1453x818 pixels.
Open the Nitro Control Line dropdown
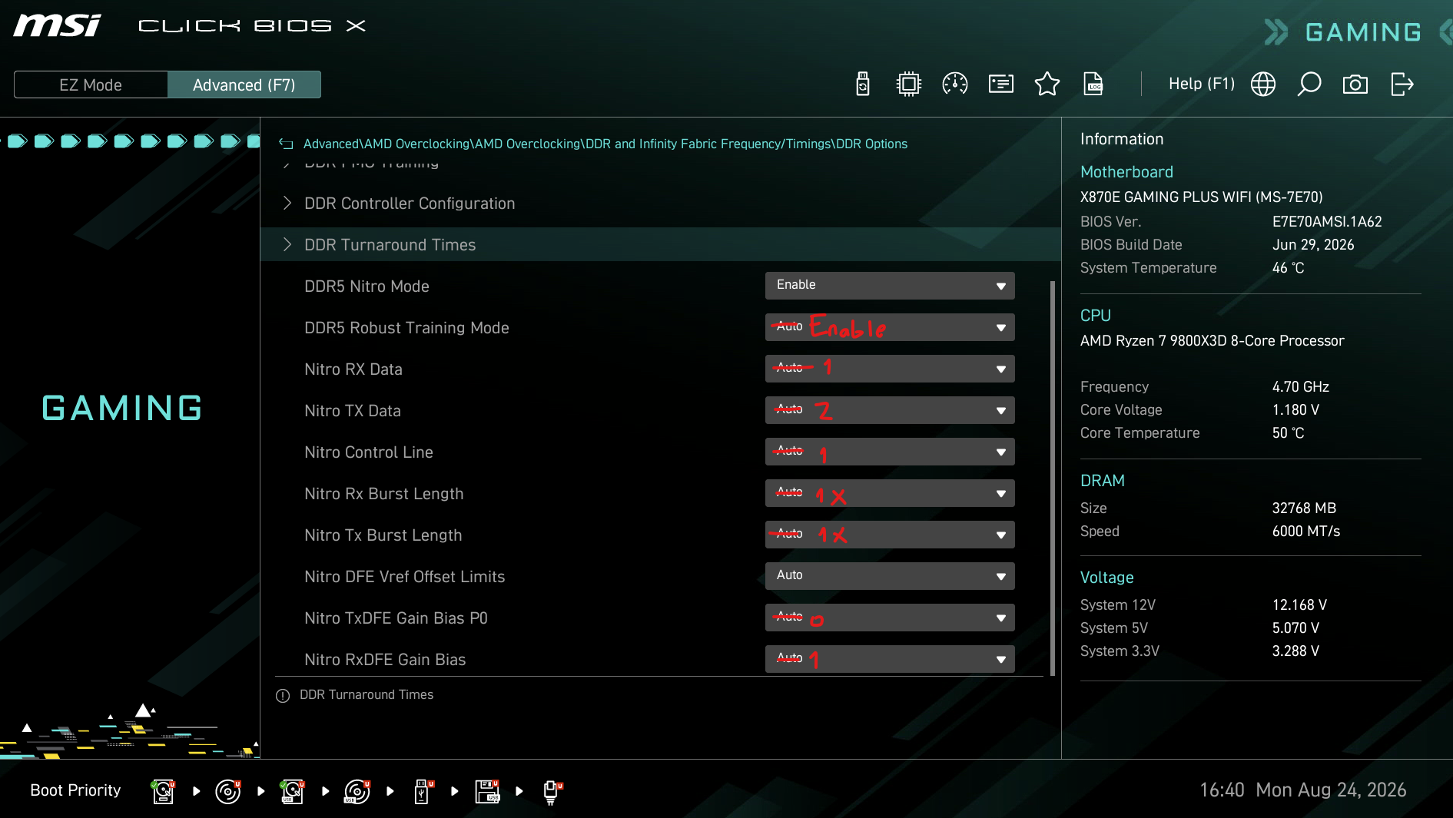coord(890,452)
